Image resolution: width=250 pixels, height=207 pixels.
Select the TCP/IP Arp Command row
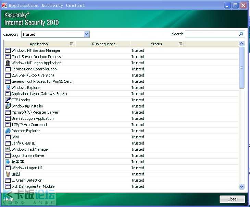coord(121,125)
